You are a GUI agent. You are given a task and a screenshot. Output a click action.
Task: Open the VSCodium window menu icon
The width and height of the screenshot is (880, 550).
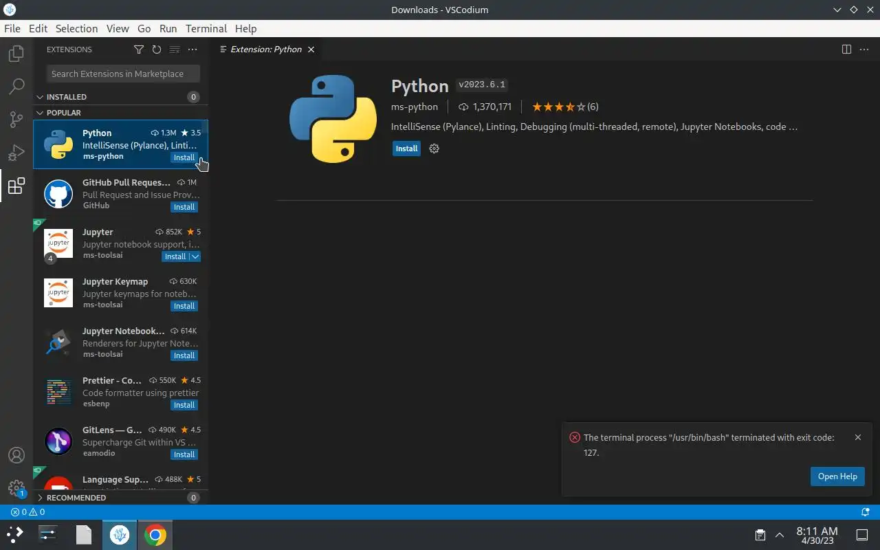[x=10, y=10]
